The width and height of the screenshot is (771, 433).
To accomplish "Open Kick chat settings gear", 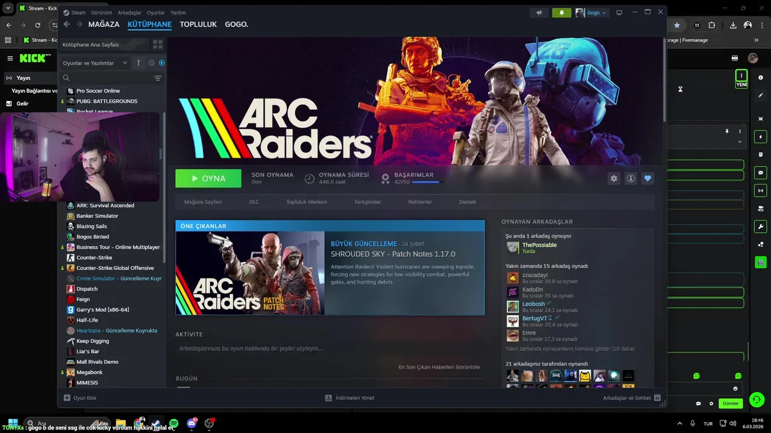I will [711, 404].
